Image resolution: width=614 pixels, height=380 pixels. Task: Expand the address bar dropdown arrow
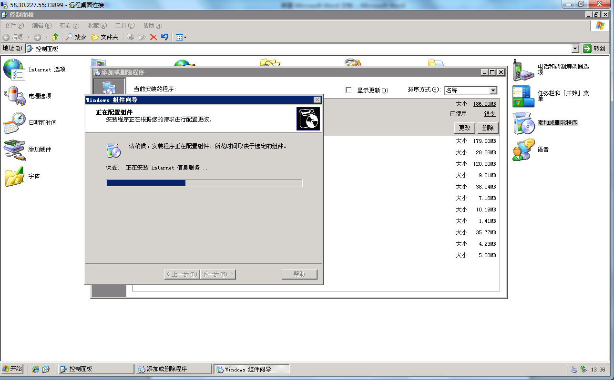click(x=575, y=49)
